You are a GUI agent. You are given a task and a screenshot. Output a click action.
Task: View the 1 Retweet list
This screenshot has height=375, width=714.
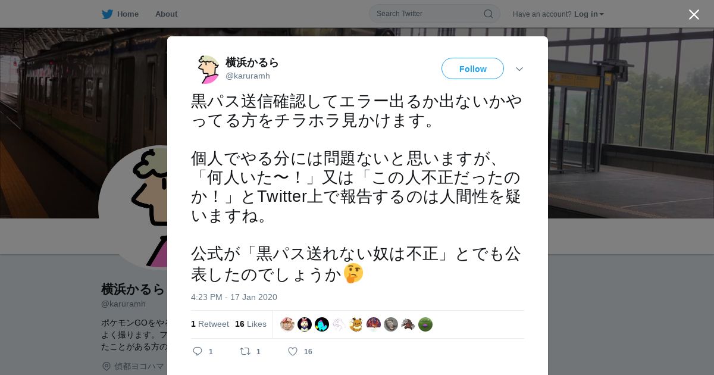point(210,324)
